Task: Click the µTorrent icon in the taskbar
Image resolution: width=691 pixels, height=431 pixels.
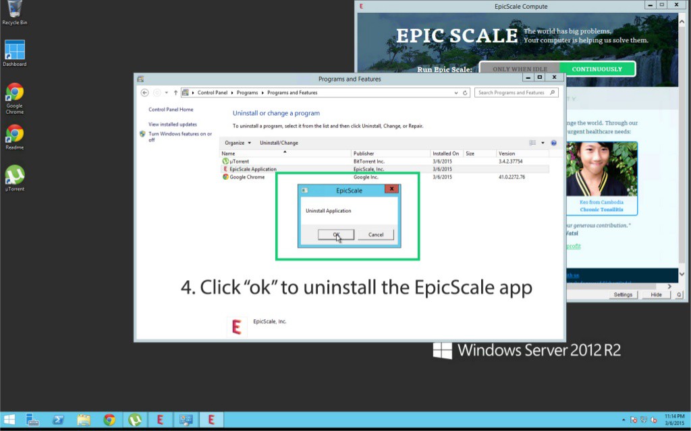Action: (135, 420)
